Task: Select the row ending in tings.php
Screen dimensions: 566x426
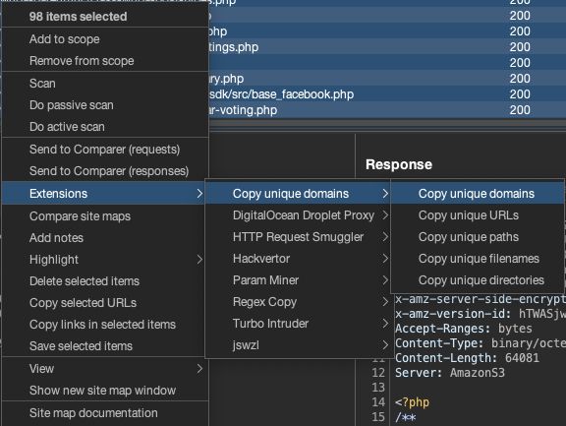Action: (x=387, y=47)
